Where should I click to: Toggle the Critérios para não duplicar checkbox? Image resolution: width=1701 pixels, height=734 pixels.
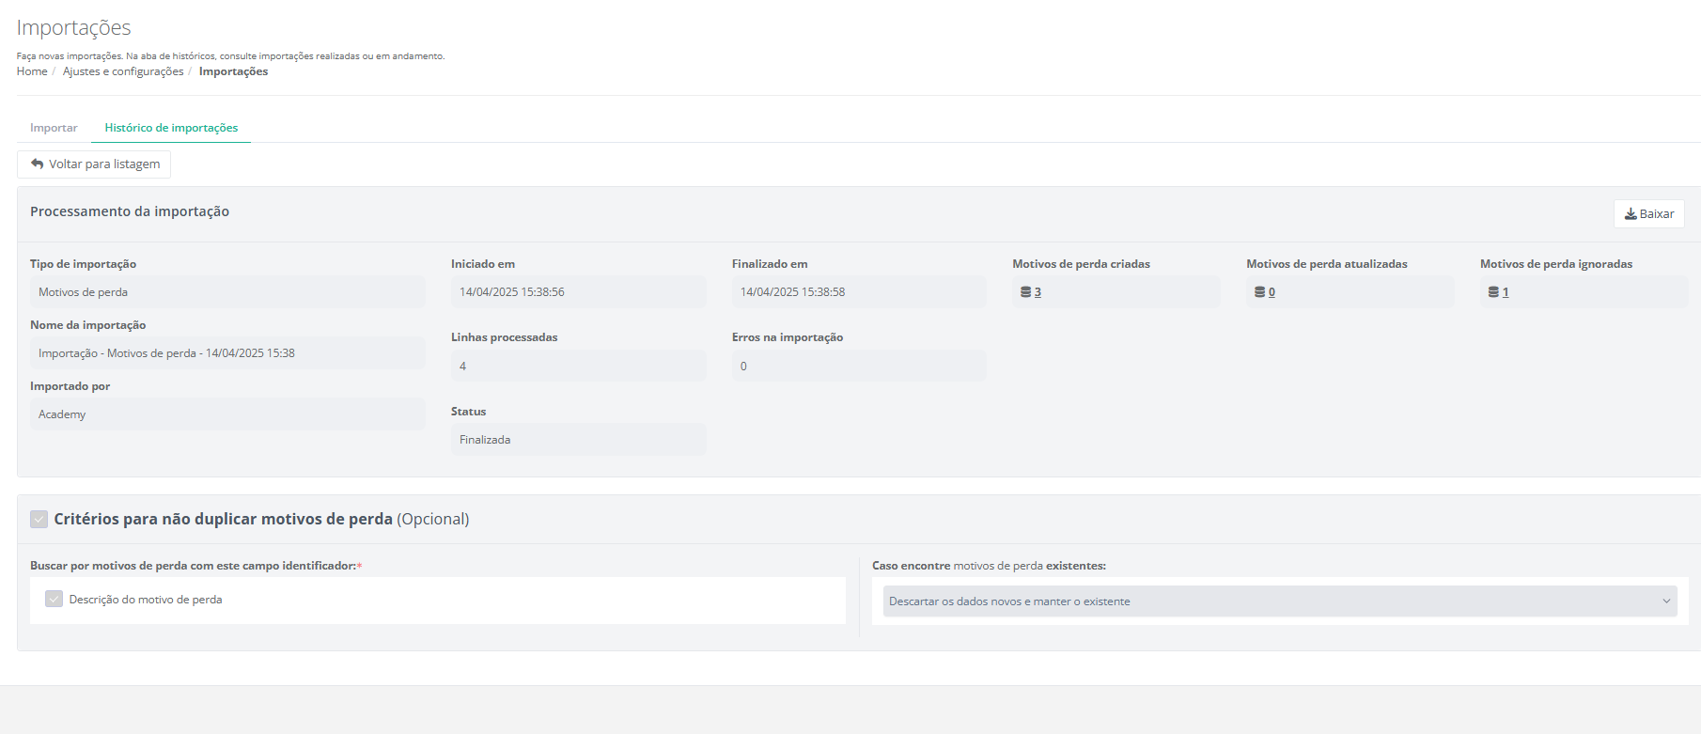tap(39, 519)
